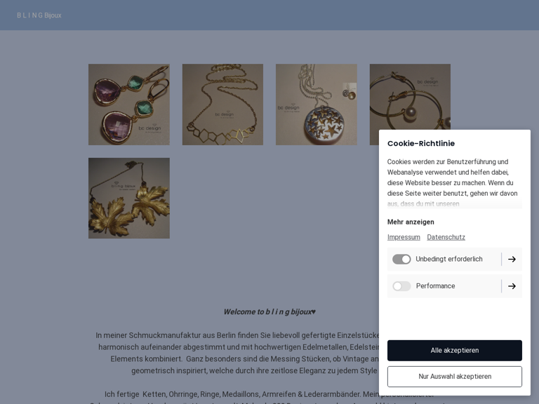Click the Cookie-Richtlinie heading
539x404 pixels.
point(421,144)
